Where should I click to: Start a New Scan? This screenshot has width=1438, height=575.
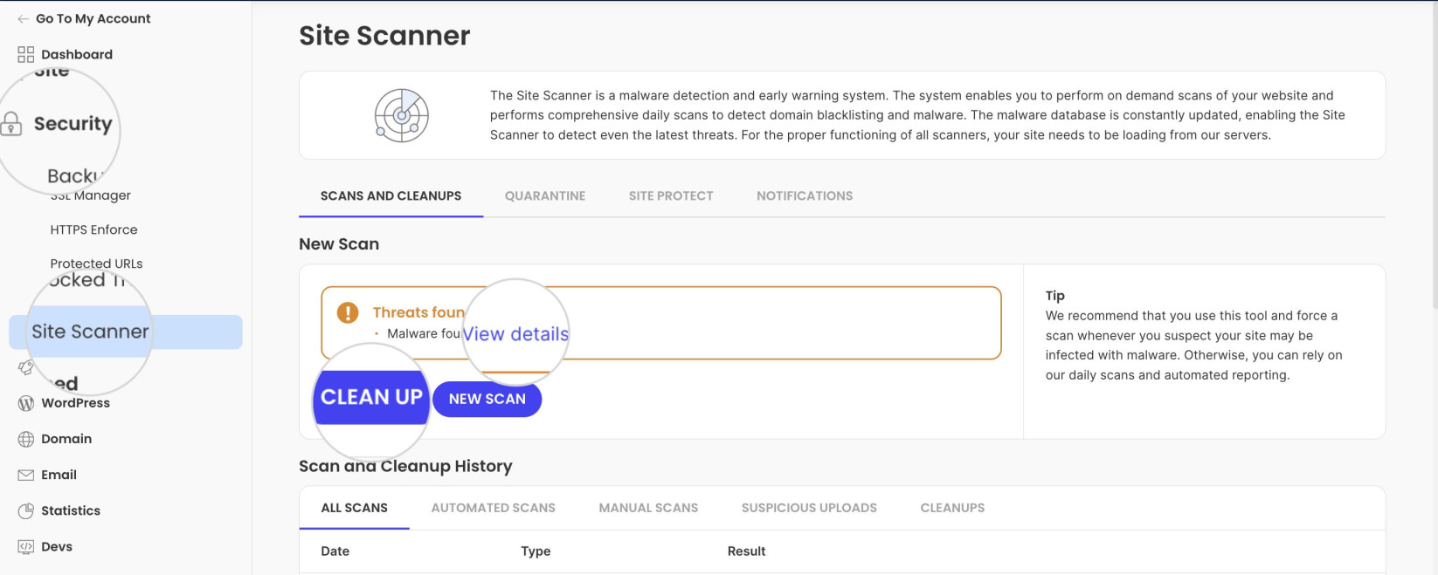487,399
